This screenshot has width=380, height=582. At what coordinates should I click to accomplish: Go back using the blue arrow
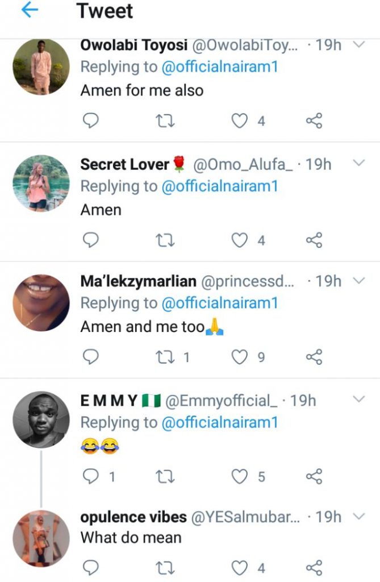click(29, 11)
